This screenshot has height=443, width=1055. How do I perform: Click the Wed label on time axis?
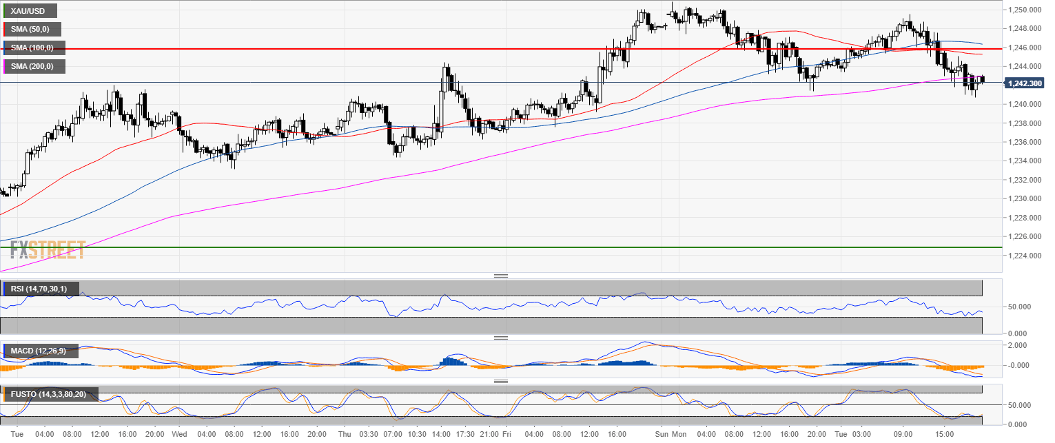point(179,435)
